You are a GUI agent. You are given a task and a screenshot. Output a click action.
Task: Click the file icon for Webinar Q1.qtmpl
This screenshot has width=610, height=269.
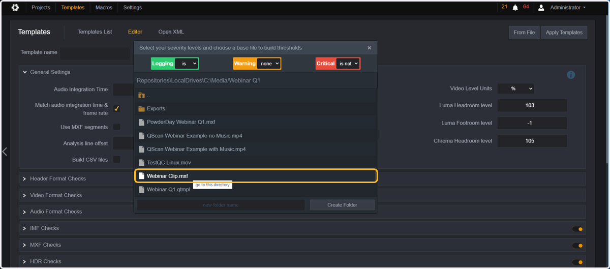click(142, 190)
